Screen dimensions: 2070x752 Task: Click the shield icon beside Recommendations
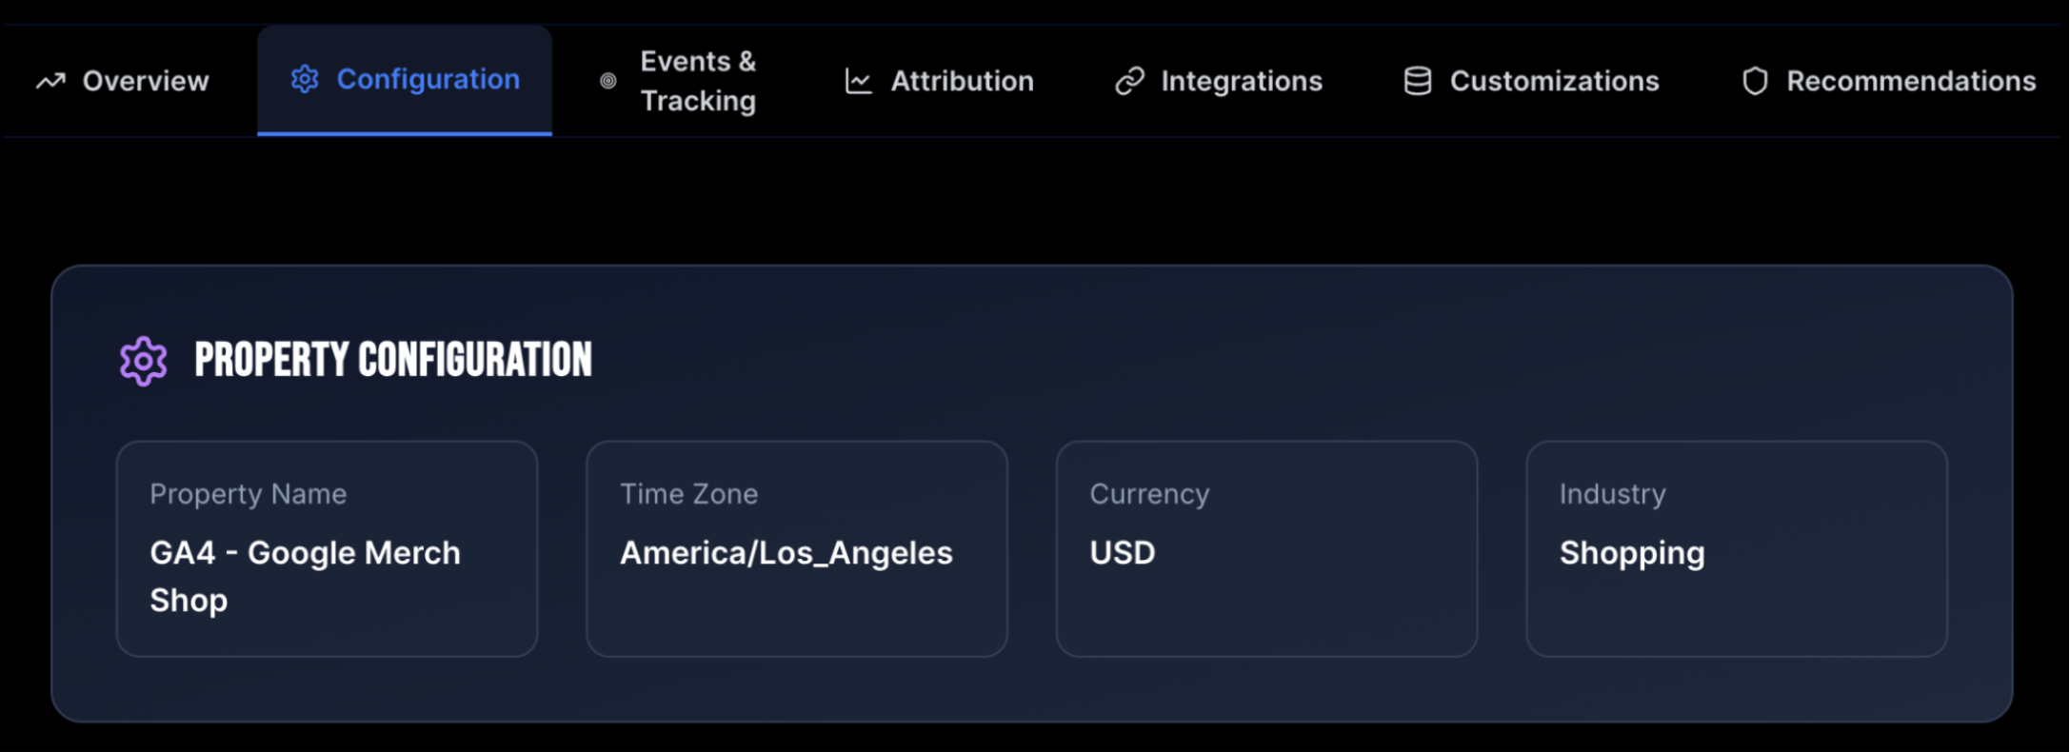(x=1755, y=81)
